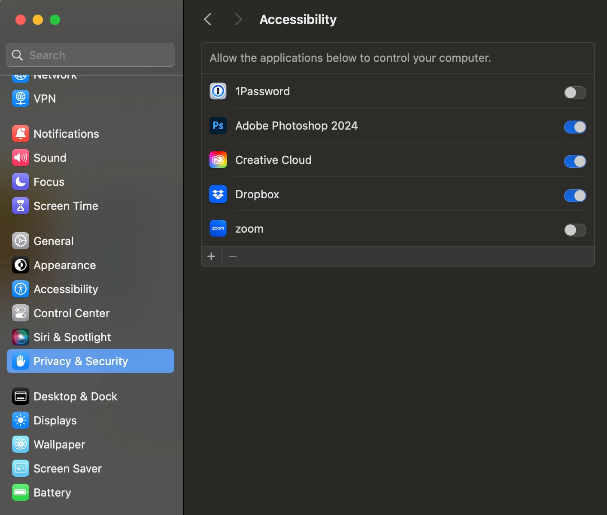Open Wallpaper settings

91,444
